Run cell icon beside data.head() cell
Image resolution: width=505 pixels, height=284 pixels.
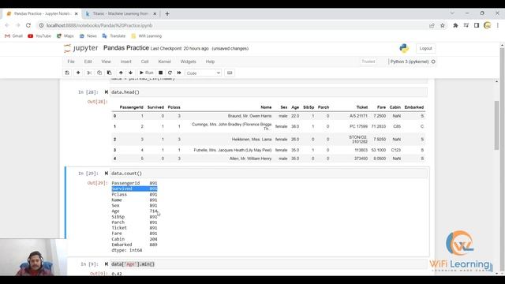[x=107, y=92]
